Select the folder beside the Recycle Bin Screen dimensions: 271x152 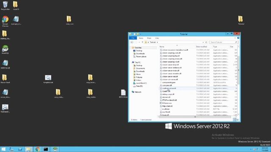(x=16, y=5)
